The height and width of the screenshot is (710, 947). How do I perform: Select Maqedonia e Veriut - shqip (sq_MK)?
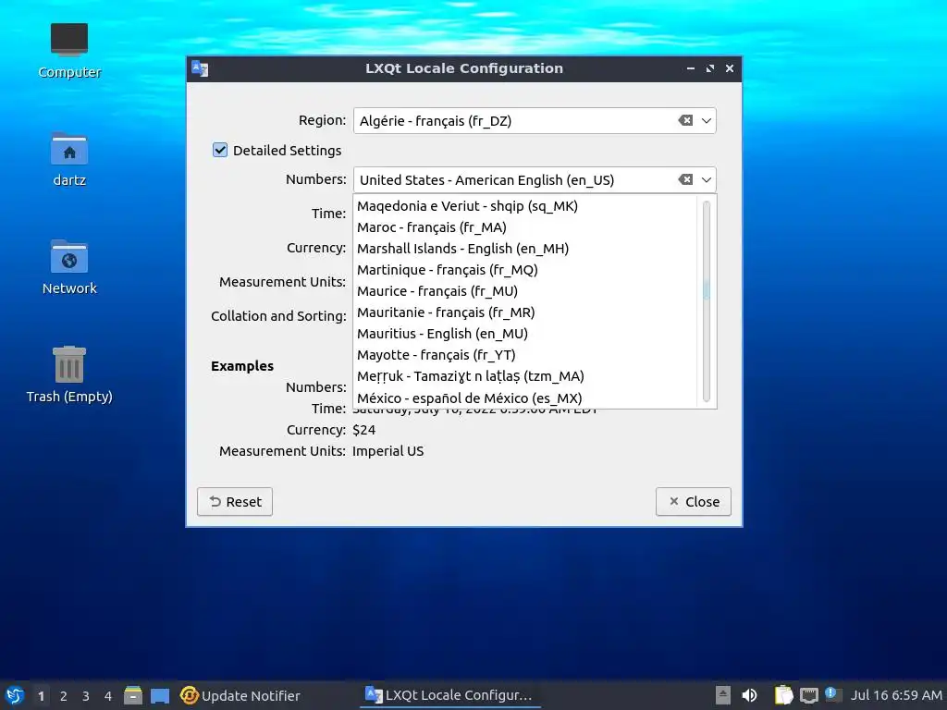[526, 206]
